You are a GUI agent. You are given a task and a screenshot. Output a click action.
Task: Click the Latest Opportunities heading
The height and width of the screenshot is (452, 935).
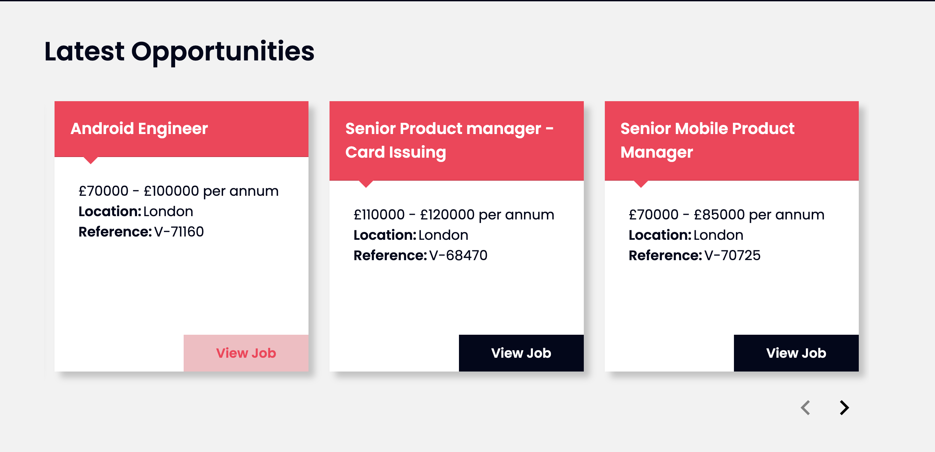[x=179, y=52]
